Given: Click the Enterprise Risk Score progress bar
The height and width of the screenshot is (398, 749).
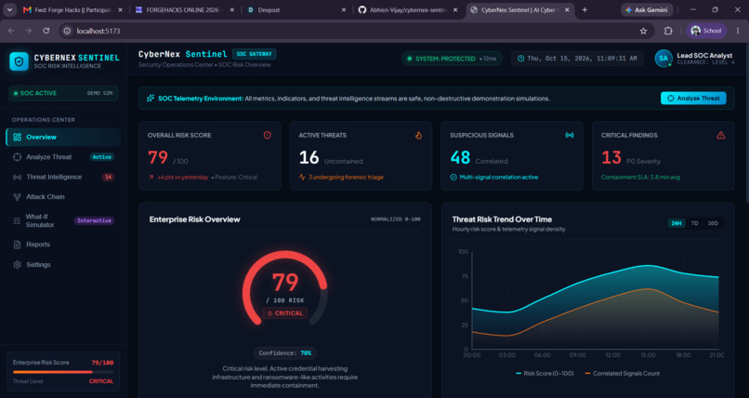Looking at the screenshot, I should (63, 372).
